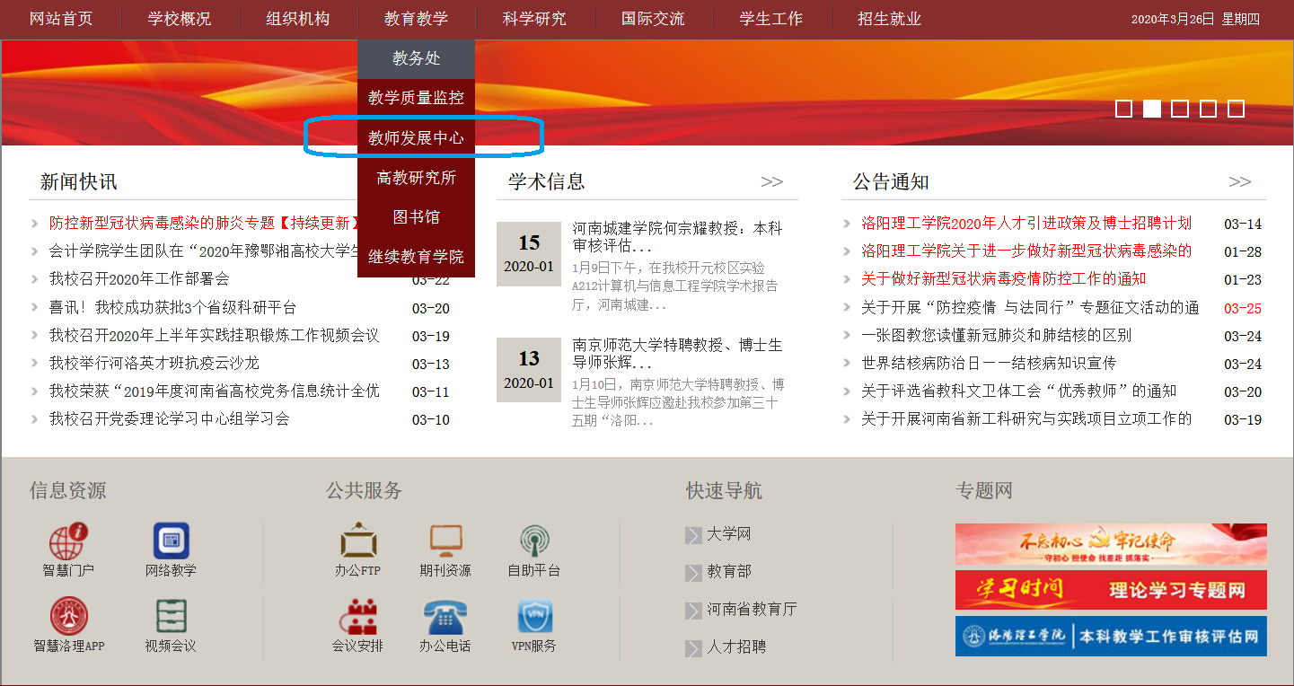Expand 公告通知 with the >> arrow

[1239, 182]
